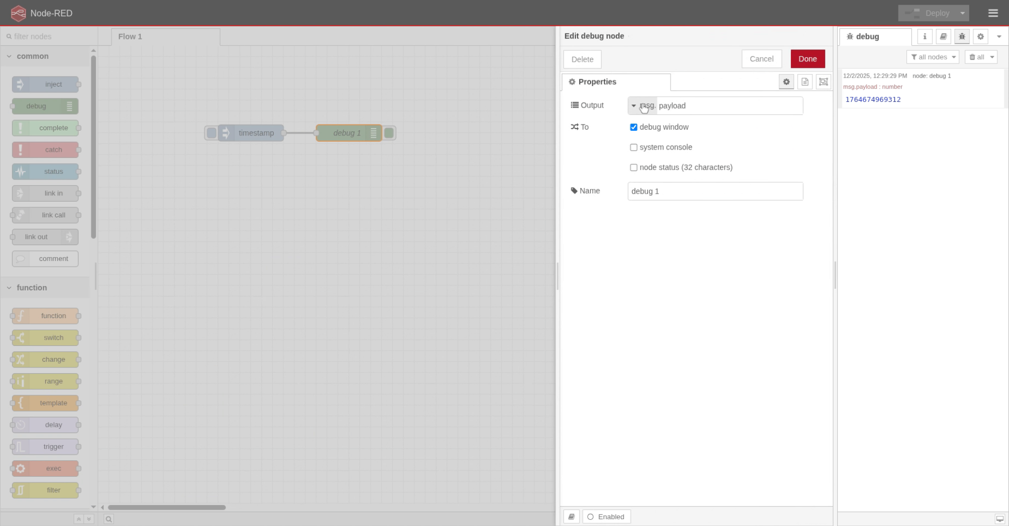The image size is (1009, 526).
Task: Uncheck the debug window output checkbox
Action: click(x=634, y=127)
